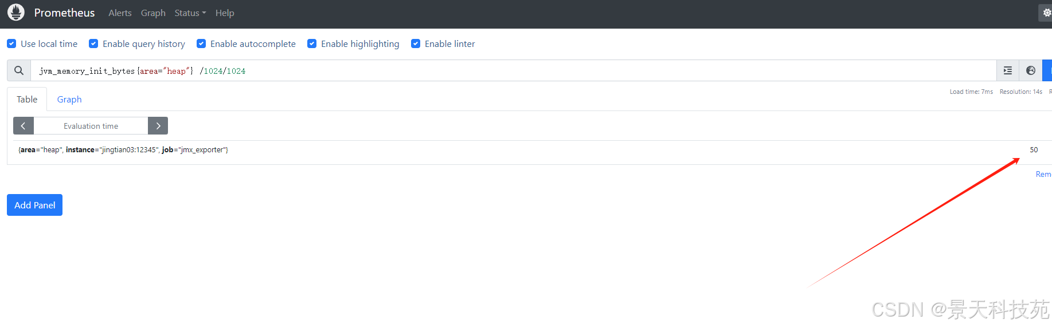This screenshot has width=1052, height=328.
Task: Toggle Use local time checkbox
Action: (11, 44)
